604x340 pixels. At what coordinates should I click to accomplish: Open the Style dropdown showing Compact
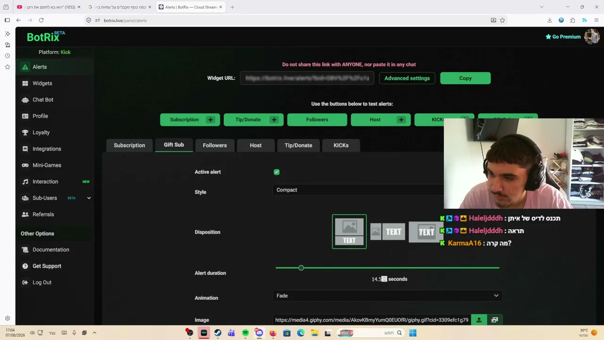[359, 190]
